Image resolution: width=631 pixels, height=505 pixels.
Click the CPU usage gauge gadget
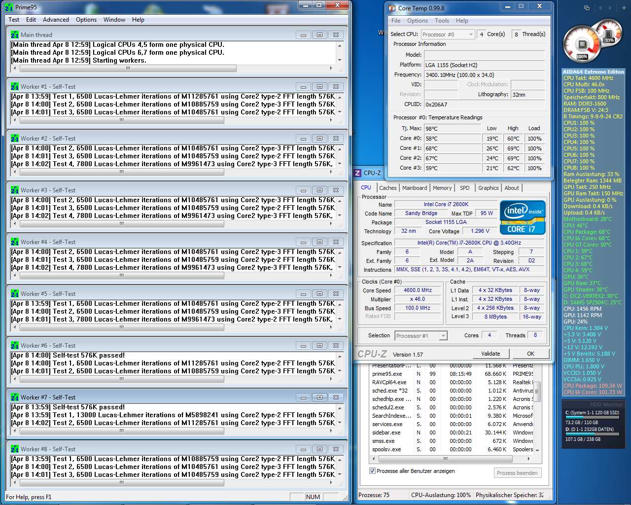point(582,44)
